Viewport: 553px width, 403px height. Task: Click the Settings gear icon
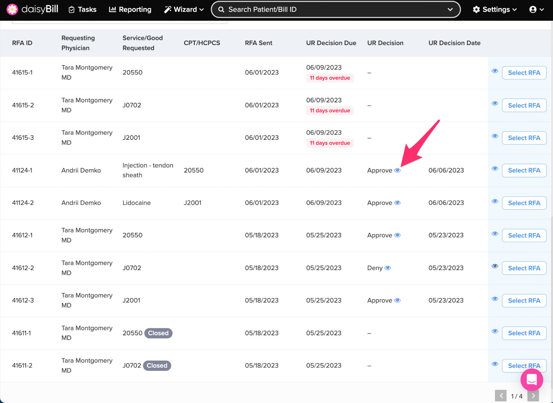tap(476, 9)
